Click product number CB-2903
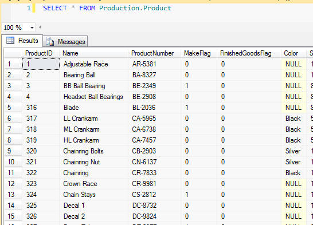 click(x=154, y=151)
